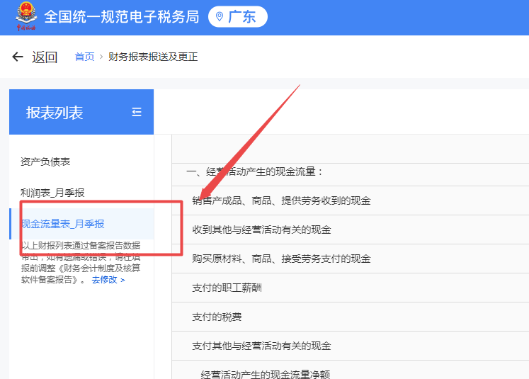Click the 报表列表 panel header

pyautogui.click(x=55, y=113)
